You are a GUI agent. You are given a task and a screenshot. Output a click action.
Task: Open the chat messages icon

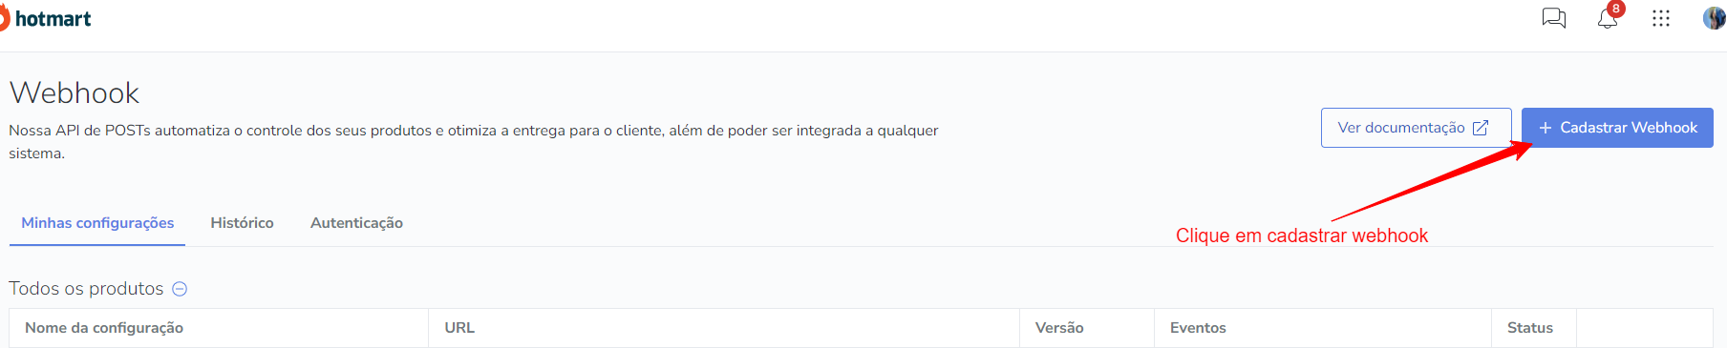click(1554, 18)
